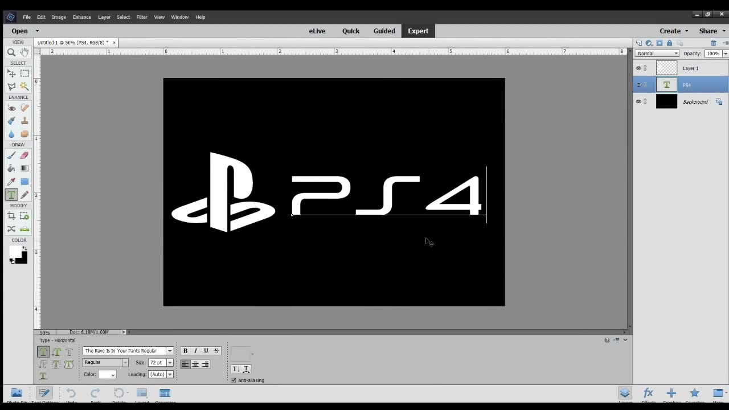Uncheck the Anti-aliasing checkbox

tap(234, 380)
